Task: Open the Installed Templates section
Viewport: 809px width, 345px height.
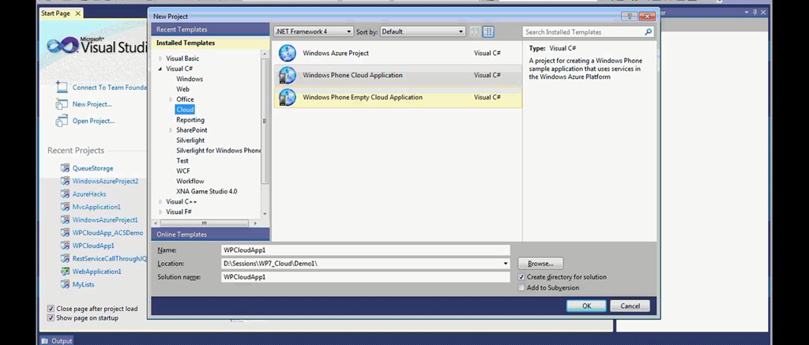Action: (x=210, y=43)
